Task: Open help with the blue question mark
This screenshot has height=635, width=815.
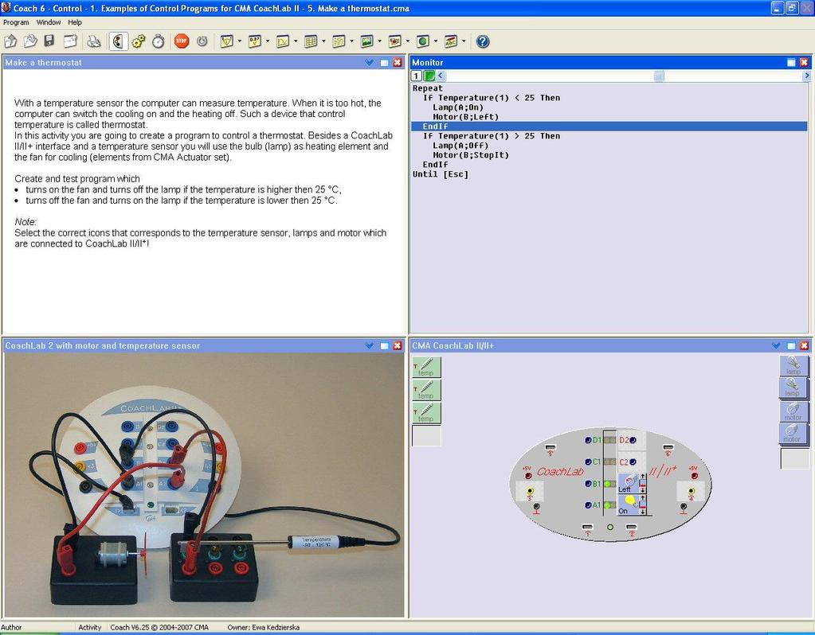Action: click(x=483, y=41)
